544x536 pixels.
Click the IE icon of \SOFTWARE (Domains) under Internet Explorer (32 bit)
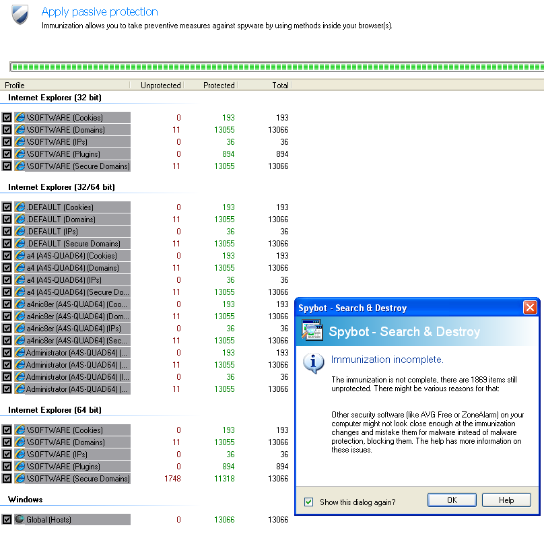(x=20, y=130)
